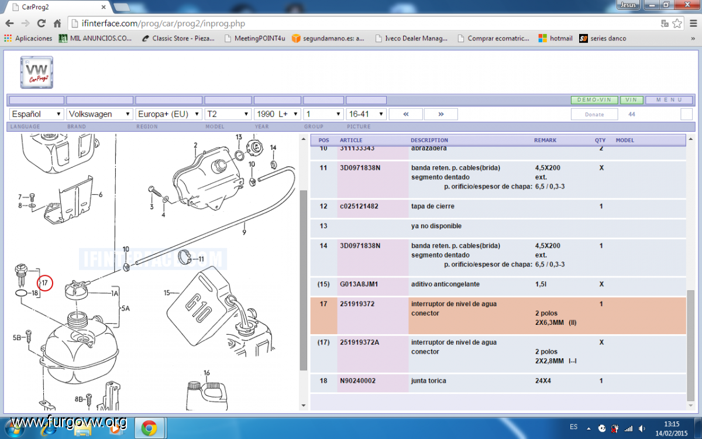Click the DEMO-VIN button
Screen dimensions: 702x439
click(x=594, y=100)
